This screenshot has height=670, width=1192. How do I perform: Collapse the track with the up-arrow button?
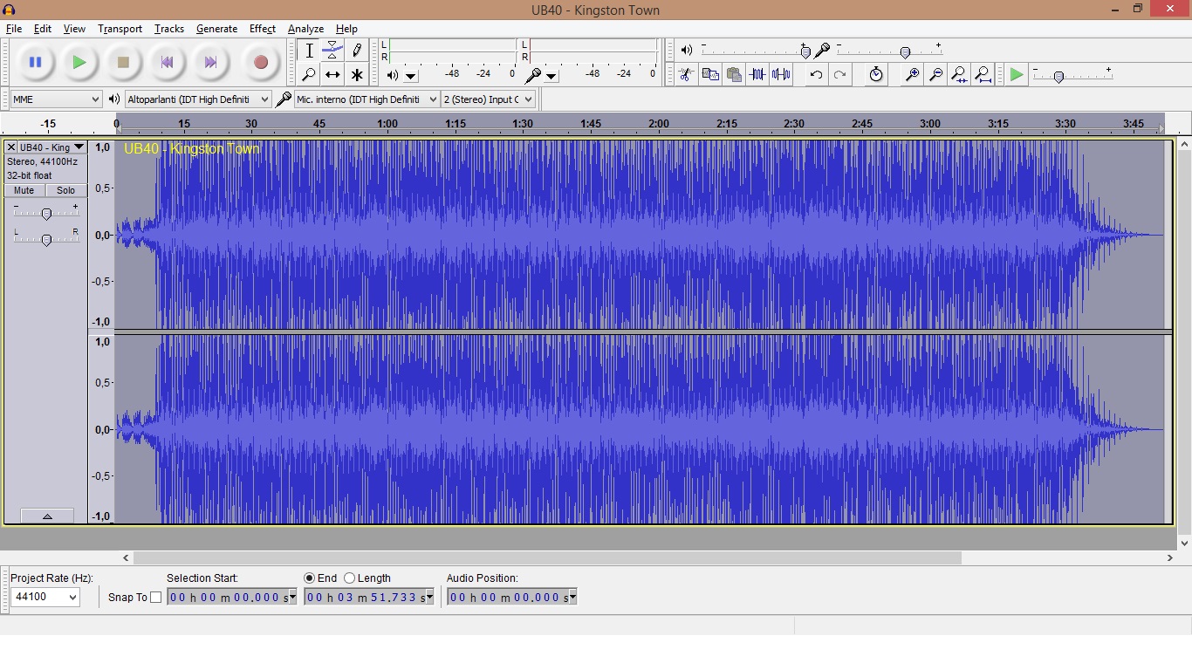pos(47,516)
